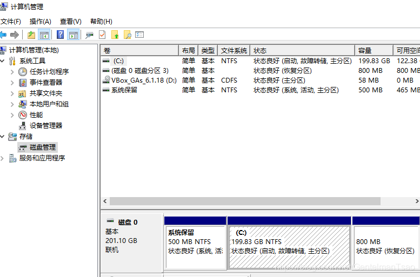Expand the 任务计划程序 node
Image resolution: width=420 pixels, height=277 pixels.
point(12,72)
